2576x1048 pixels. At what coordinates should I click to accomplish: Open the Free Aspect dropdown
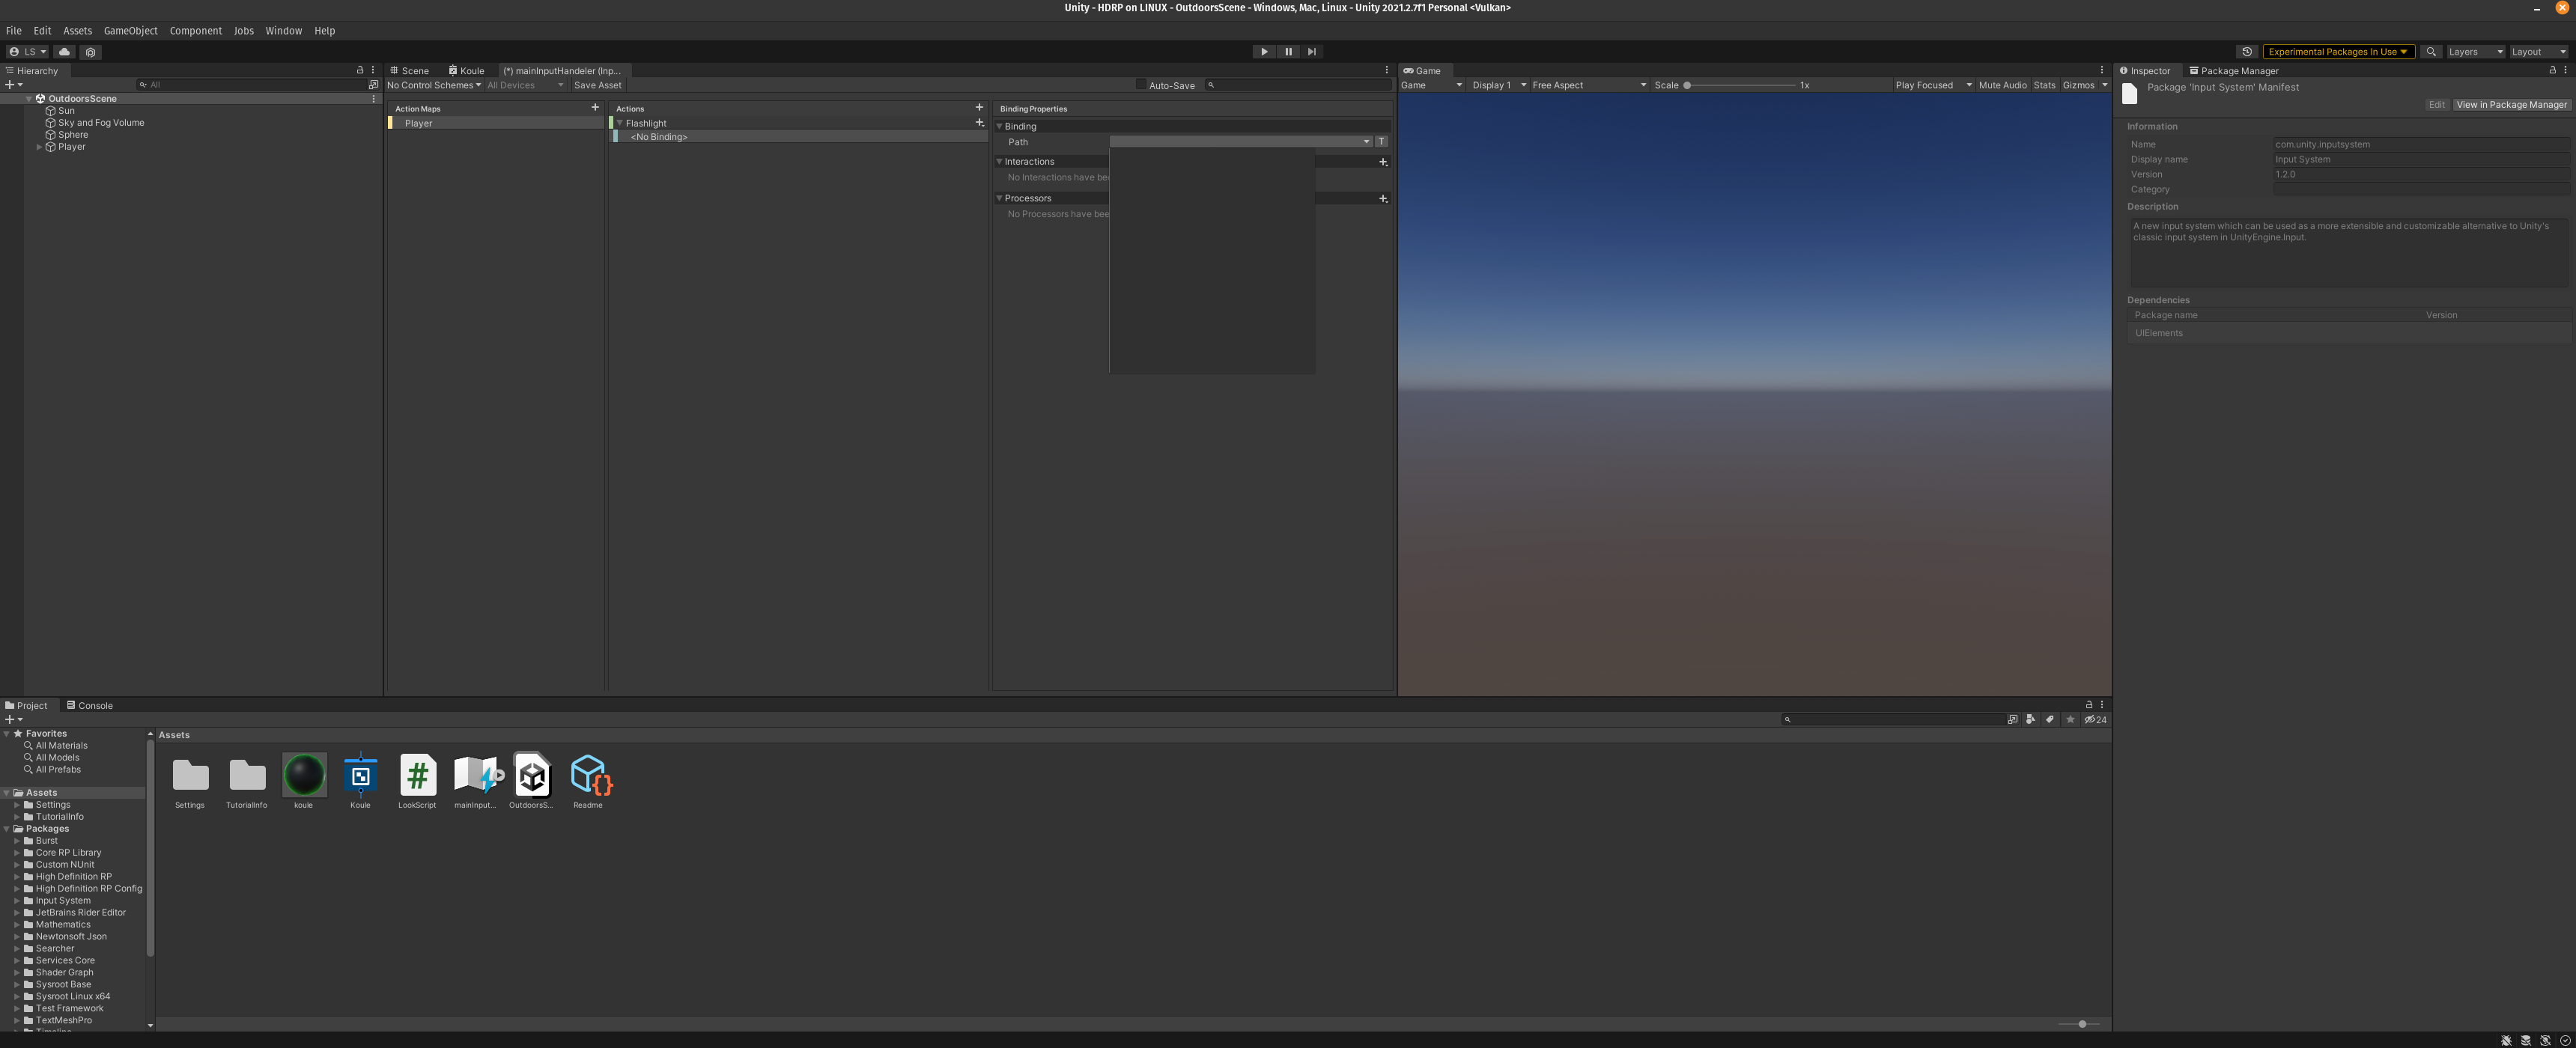tap(1588, 85)
